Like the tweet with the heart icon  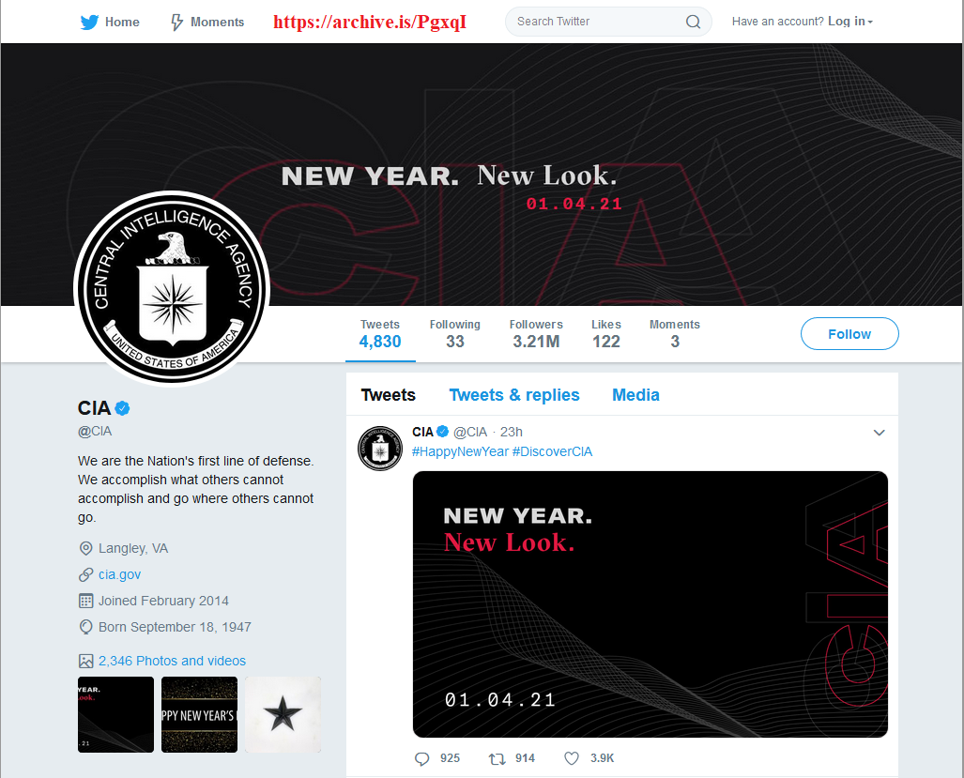tap(572, 758)
